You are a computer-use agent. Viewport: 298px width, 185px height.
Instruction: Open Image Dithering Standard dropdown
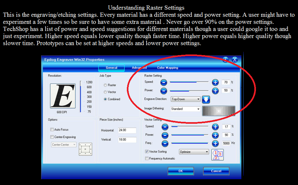(185, 109)
